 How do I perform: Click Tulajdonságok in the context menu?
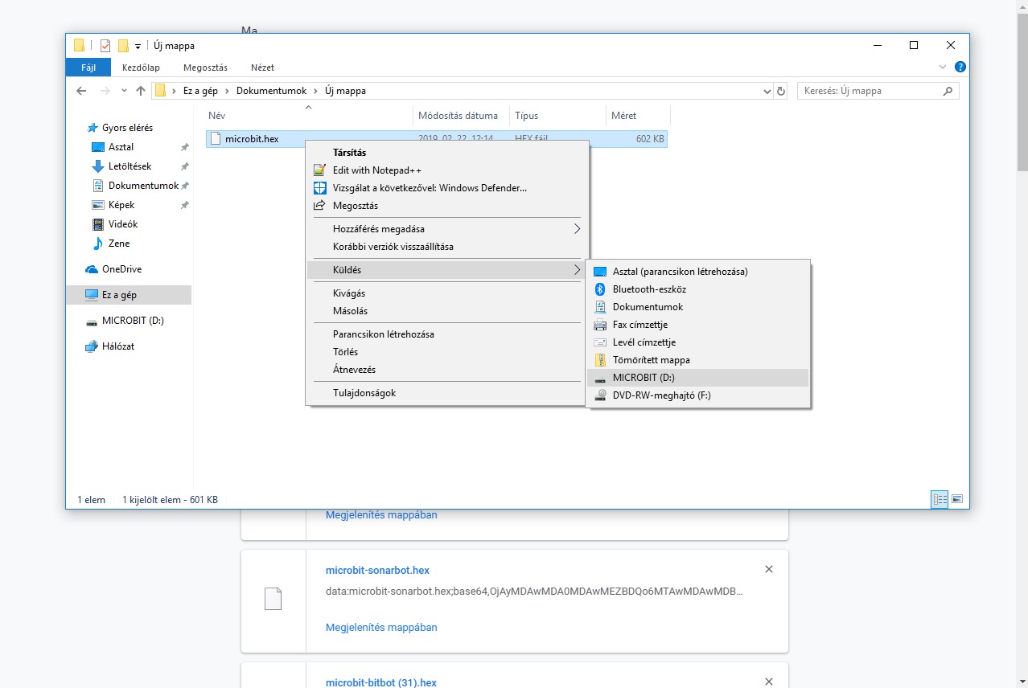pyautogui.click(x=364, y=393)
